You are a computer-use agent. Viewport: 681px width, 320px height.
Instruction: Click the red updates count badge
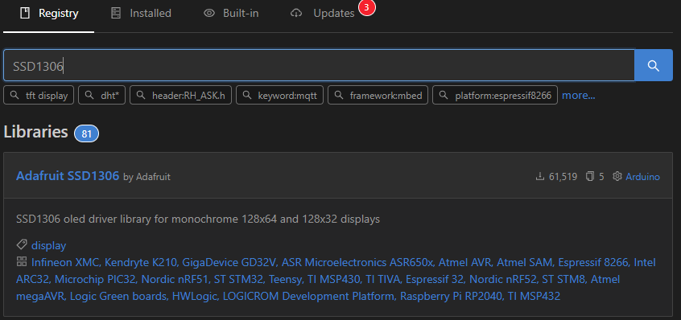click(x=366, y=7)
